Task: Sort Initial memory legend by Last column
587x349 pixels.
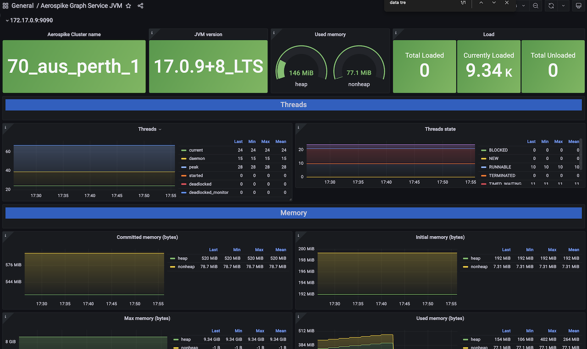Action: click(506, 250)
